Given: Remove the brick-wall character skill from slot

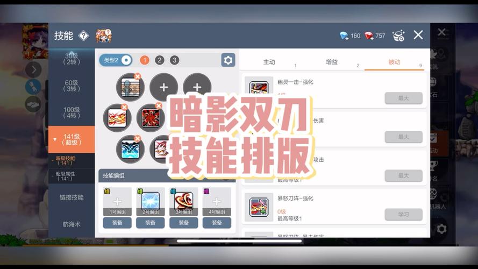Looking at the screenshot, I should coord(138,76).
